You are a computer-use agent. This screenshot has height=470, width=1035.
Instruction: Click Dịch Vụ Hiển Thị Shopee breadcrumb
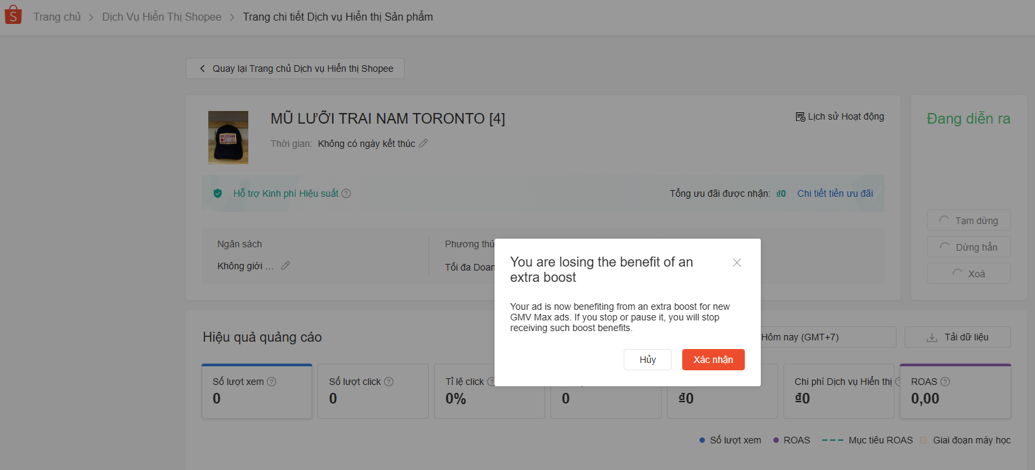162,17
